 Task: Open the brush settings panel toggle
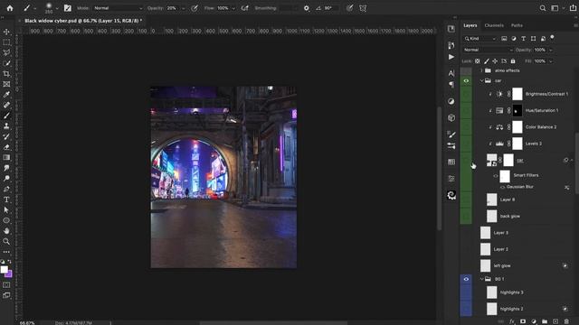coord(68,8)
